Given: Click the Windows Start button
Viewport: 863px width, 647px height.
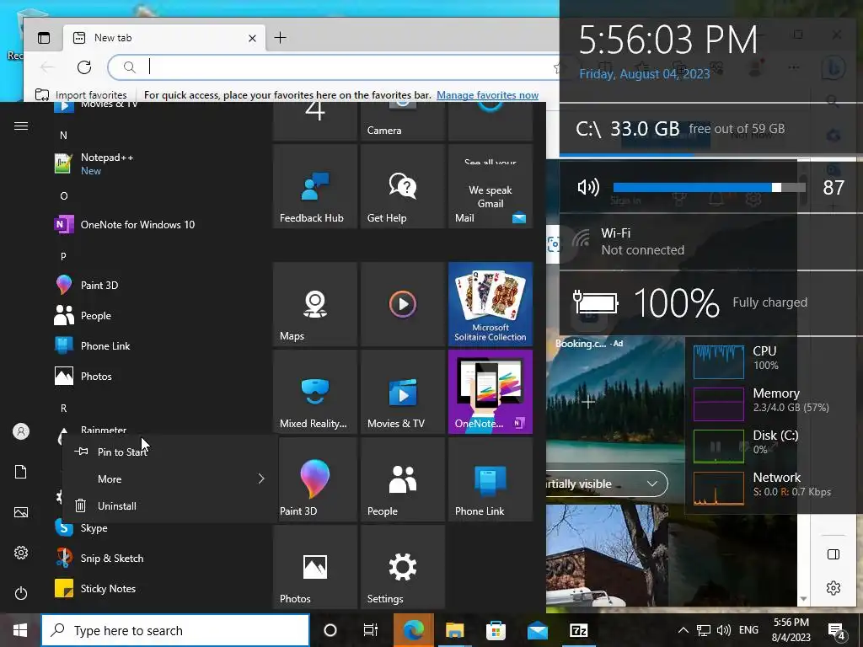Looking at the screenshot, I should pos(20,630).
